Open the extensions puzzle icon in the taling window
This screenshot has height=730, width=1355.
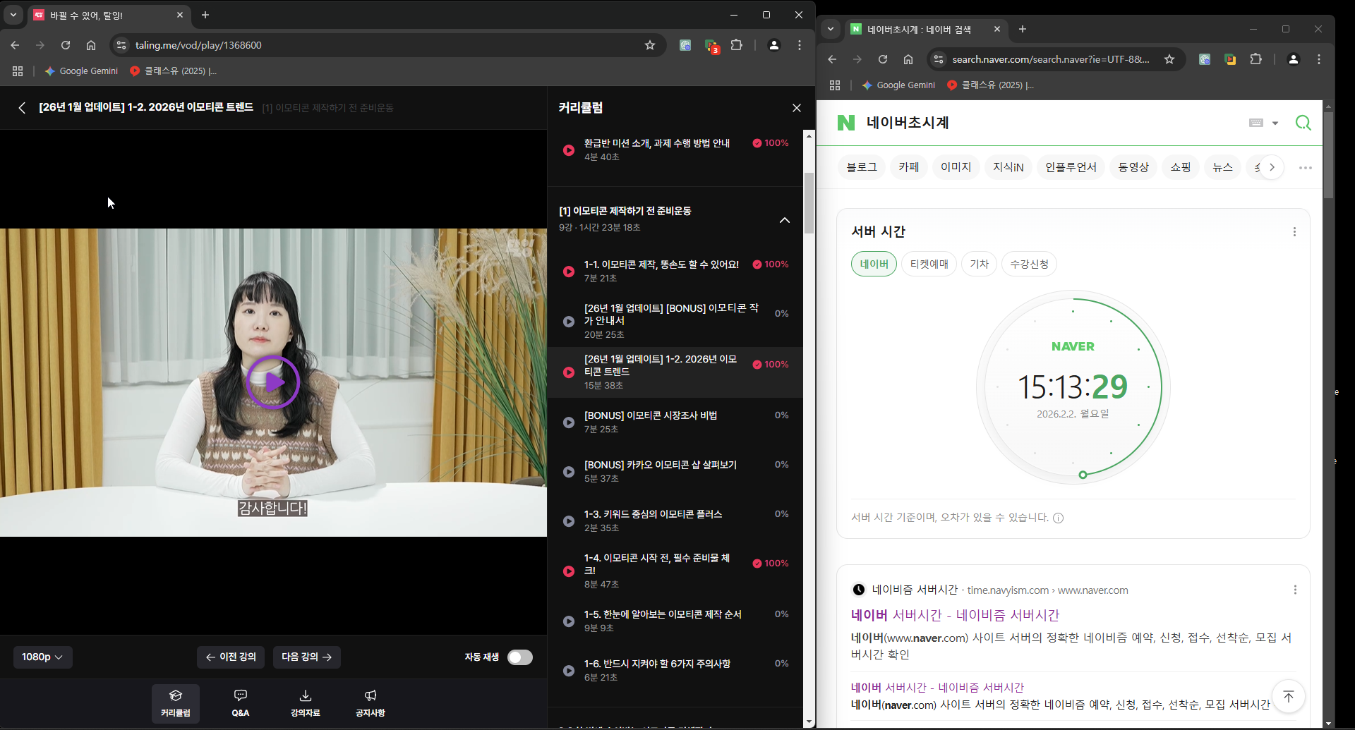coord(737,45)
